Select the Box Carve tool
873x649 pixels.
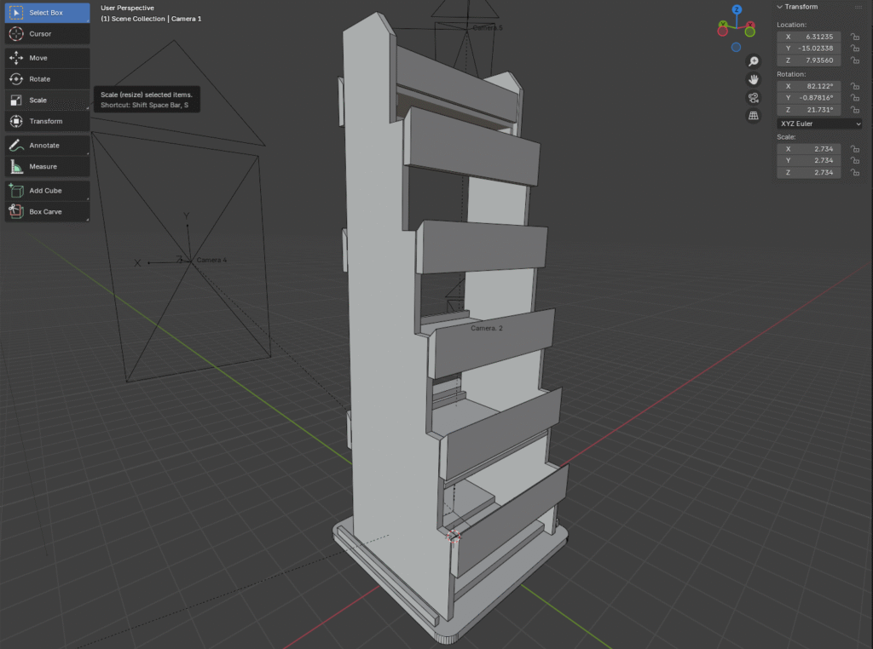pos(47,211)
